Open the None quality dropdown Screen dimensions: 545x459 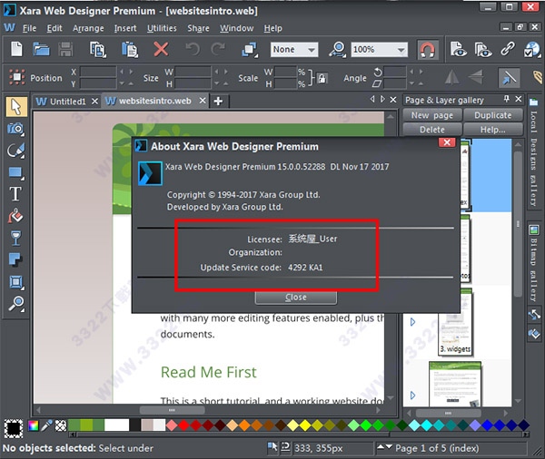(294, 50)
